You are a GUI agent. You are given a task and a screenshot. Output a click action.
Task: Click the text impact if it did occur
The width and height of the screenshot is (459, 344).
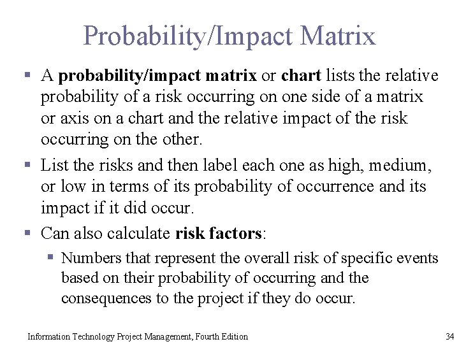pyautogui.click(x=117, y=208)
